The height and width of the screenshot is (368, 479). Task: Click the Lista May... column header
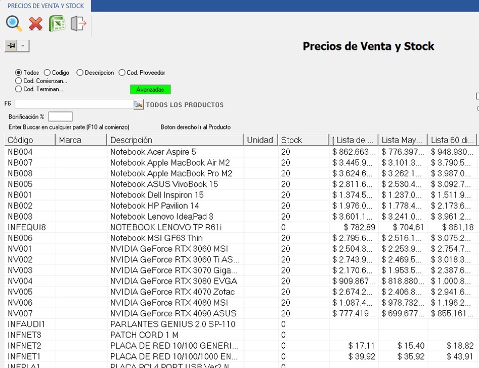[403, 140]
